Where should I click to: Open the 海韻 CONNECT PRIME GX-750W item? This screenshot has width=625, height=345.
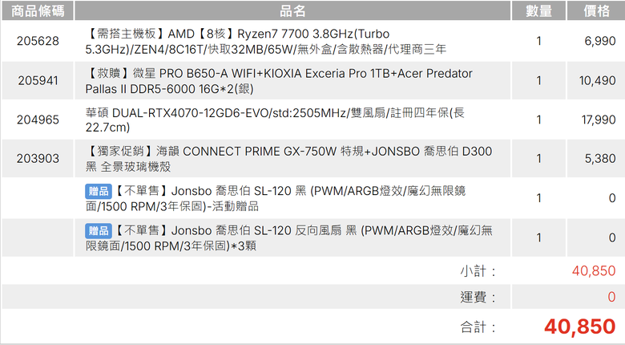click(288, 159)
